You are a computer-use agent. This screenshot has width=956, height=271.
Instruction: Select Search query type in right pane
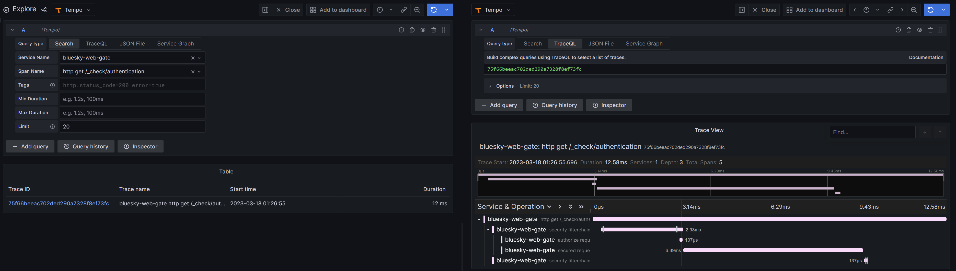[x=533, y=44]
